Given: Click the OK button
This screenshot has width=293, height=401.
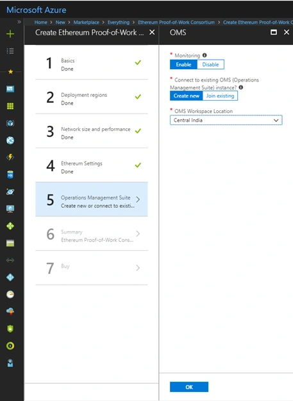Looking at the screenshot, I should [189, 387].
